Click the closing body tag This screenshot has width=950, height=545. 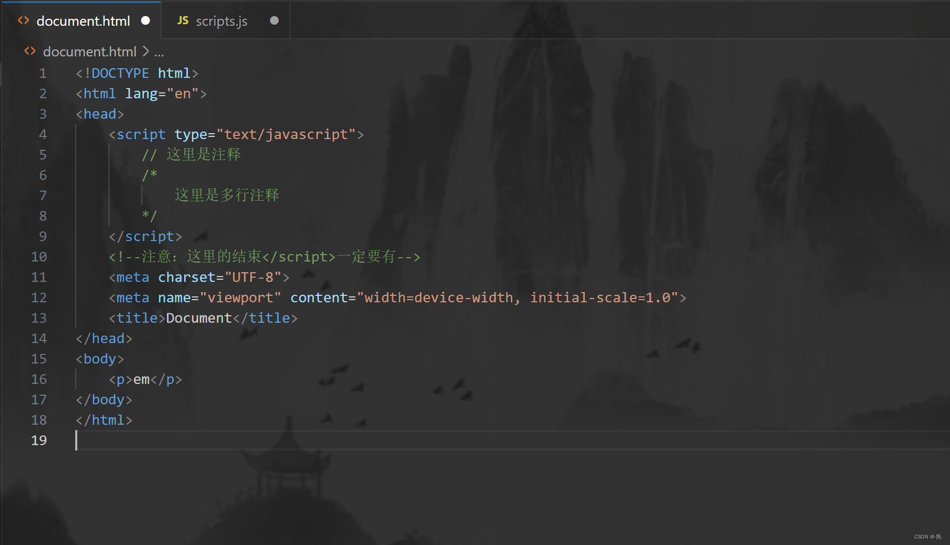pos(104,399)
